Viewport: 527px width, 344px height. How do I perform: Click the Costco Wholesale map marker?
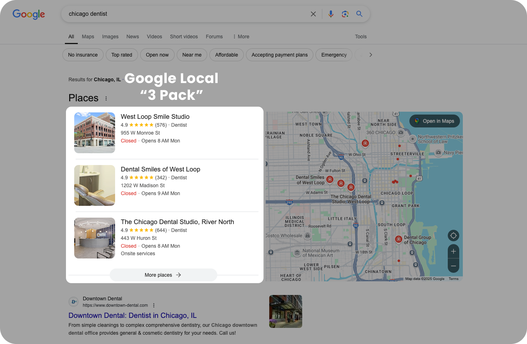coord(307,236)
